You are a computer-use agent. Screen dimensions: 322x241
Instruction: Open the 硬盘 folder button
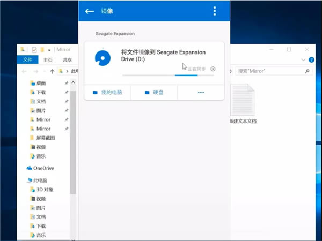(154, 93)
